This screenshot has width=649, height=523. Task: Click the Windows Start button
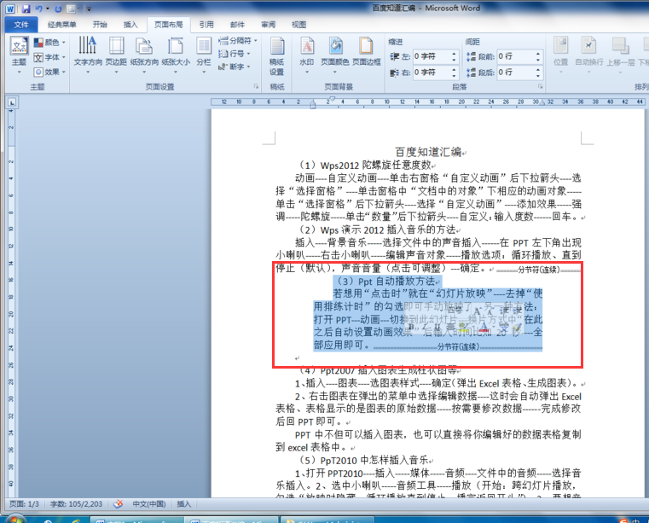coord(14,520)
